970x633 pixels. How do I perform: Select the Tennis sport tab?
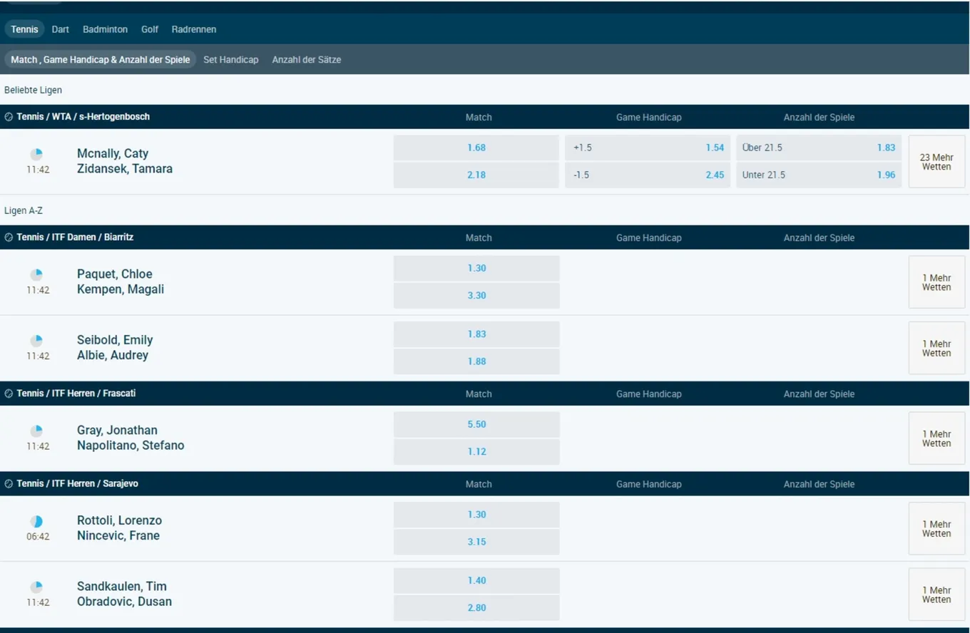pos(25,29)
